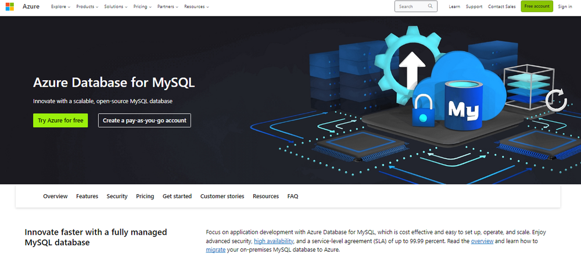Open the migrate link in the paragraph
581x261 pixels.
coord(216,250)
